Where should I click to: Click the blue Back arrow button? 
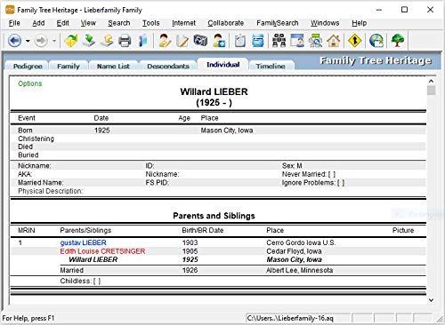coord(14,41)
